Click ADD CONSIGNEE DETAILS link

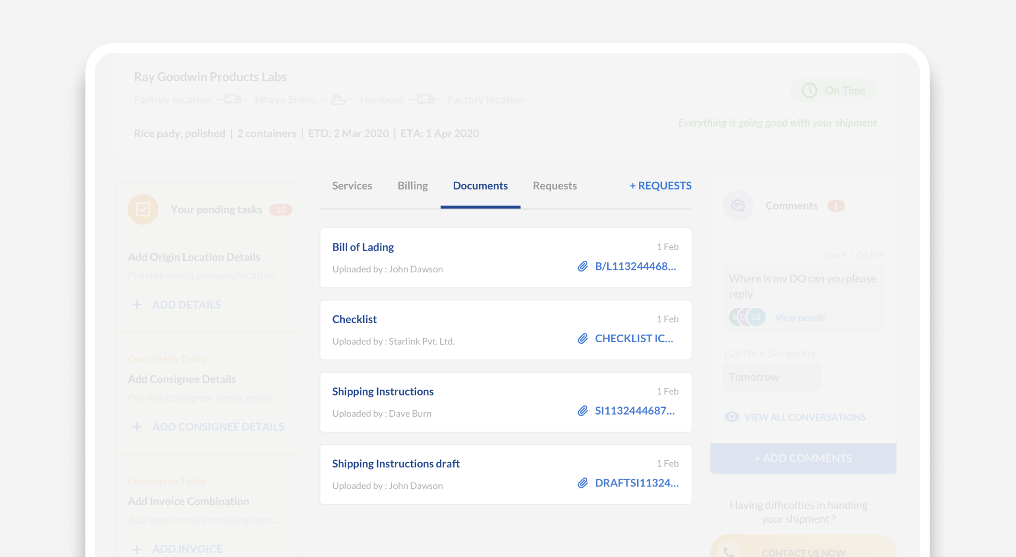click(218, 427)
